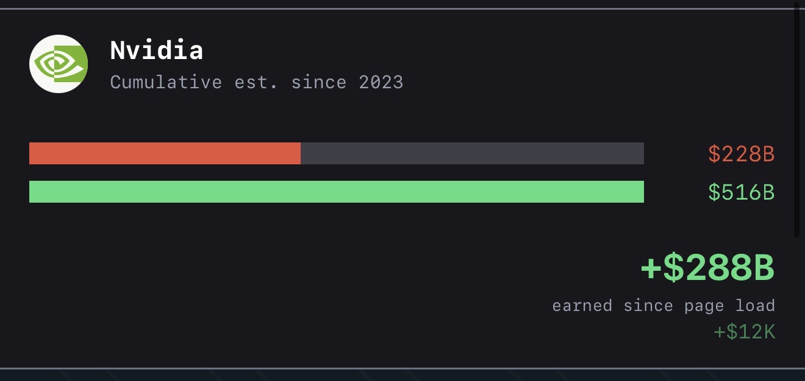Screen dimensions: 805x381
Task: Click the 2023 year in subtitle
Action: coord(381,82)
